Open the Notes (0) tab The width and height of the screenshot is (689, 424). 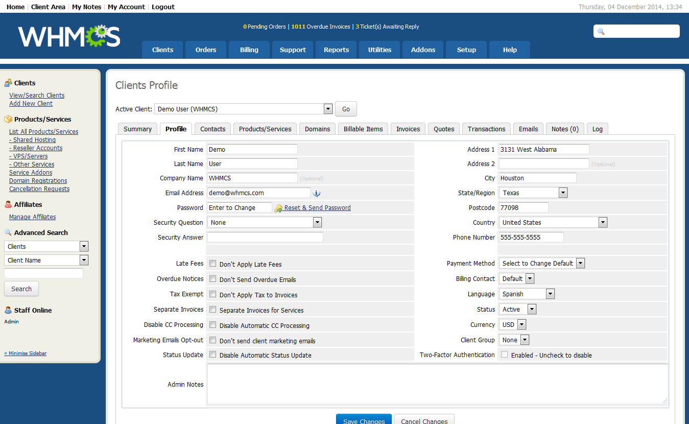(565, 129)
